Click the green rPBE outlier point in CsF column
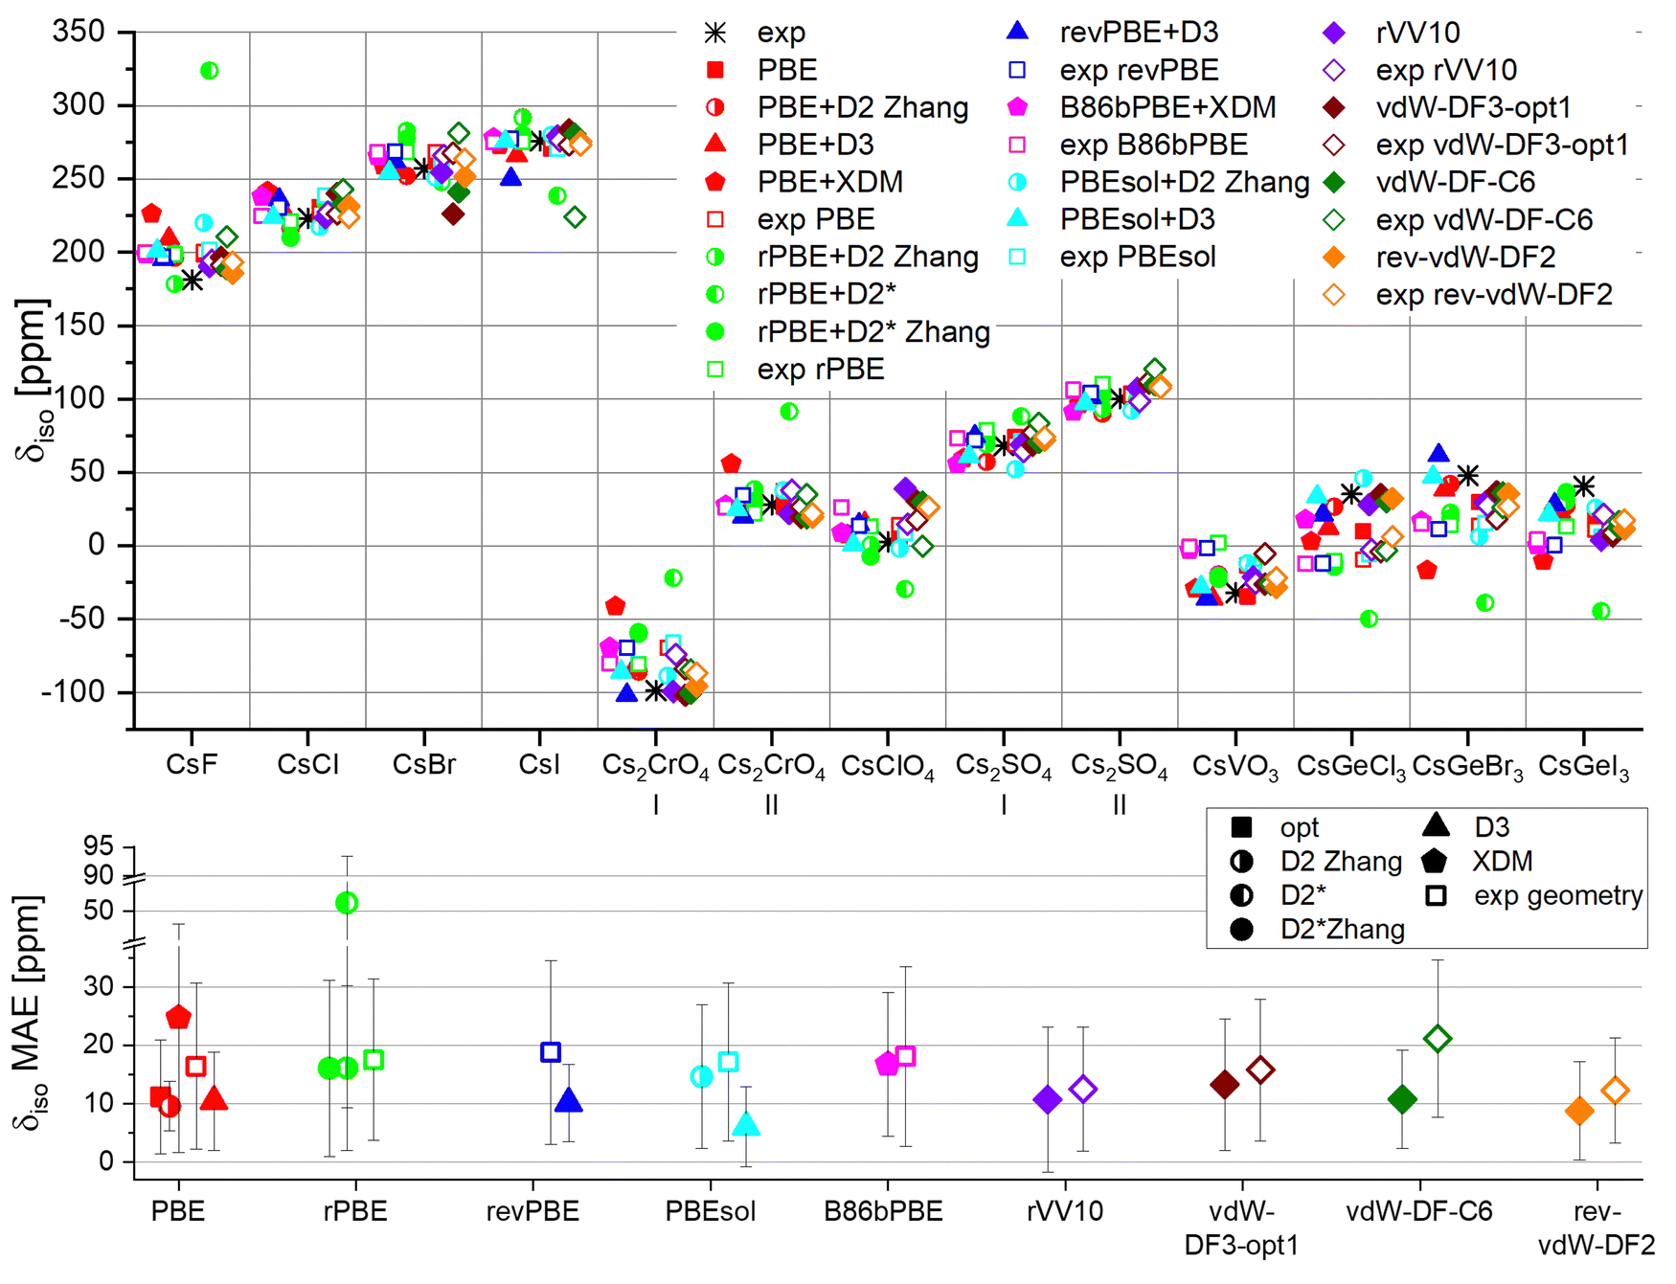 coord(209,71)
